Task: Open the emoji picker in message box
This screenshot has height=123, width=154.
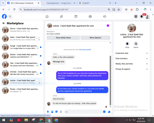Action: tap(104, 112)
